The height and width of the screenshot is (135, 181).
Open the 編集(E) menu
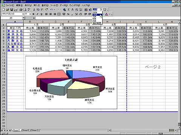pyautogui.click(x=20, y=5)
